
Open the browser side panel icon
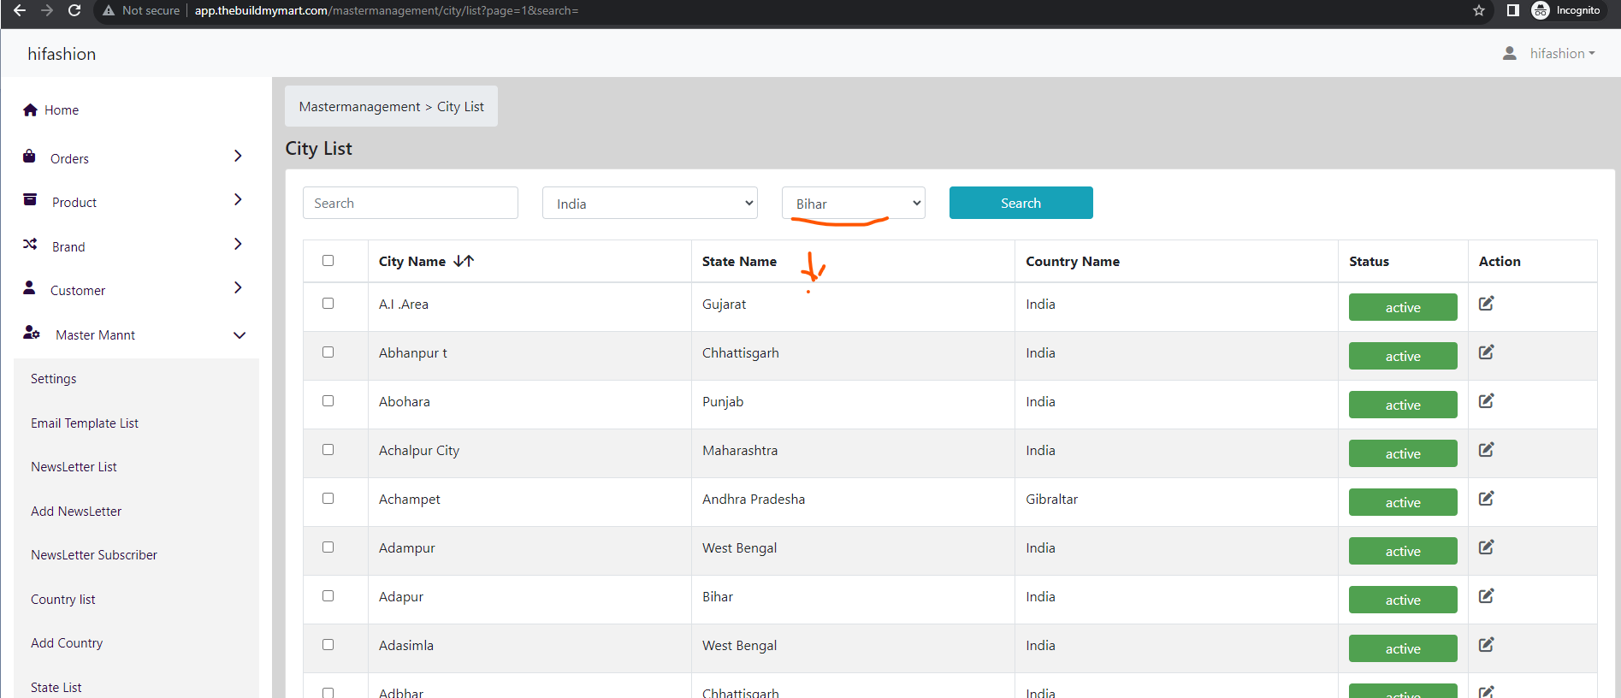pyautogui.click(x=1512, y=10)
